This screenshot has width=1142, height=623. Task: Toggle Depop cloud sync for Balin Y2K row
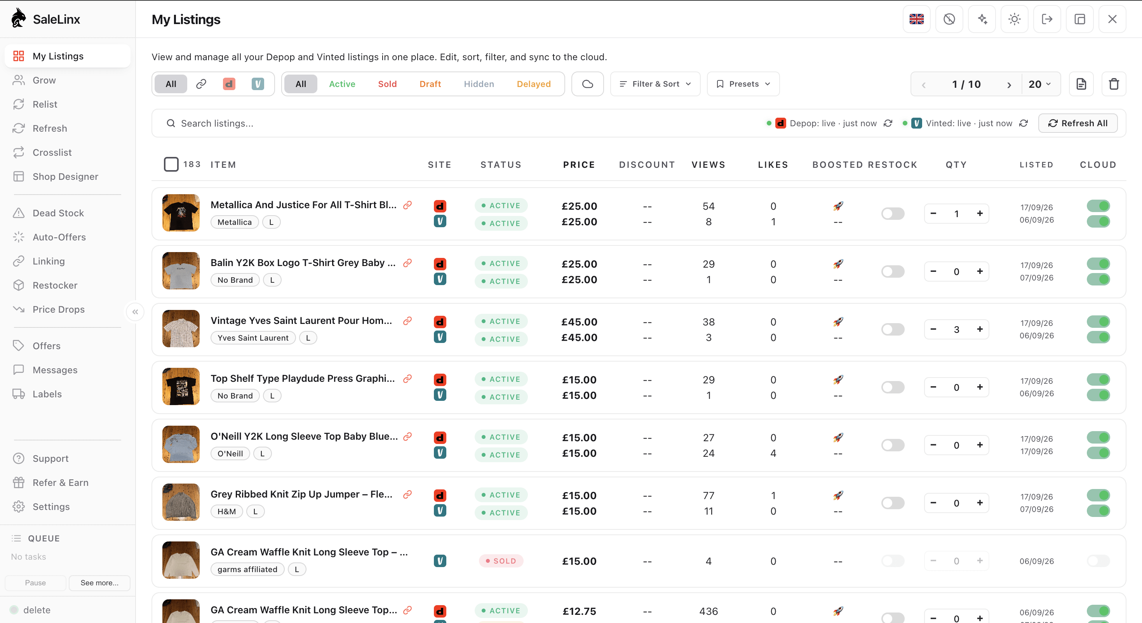tap(1098, 264)
